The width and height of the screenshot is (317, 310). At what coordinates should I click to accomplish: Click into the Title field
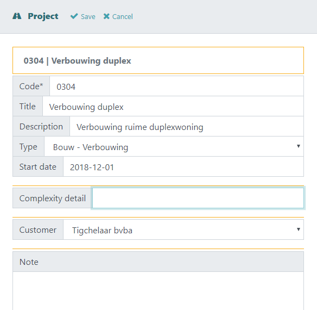(x=173, y=106)
